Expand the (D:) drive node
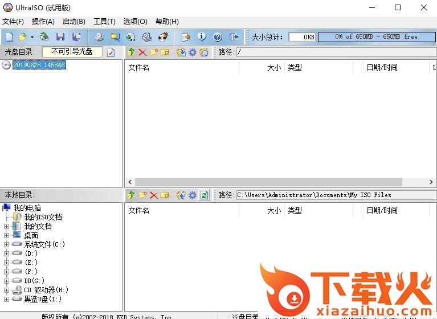 tap(7, 253)
